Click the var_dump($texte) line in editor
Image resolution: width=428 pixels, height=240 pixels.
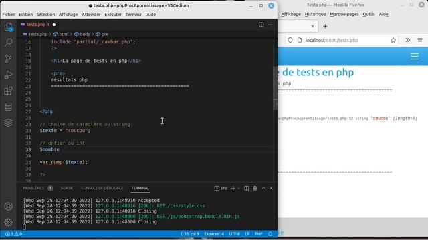tap(64, 162)
